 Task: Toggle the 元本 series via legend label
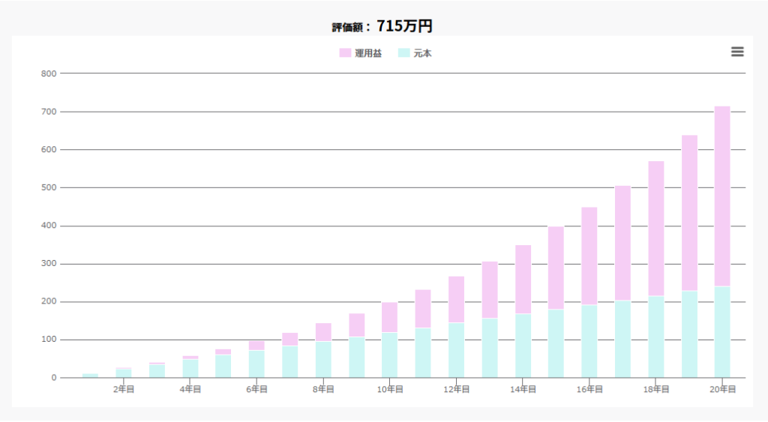(x=423, y=53)
